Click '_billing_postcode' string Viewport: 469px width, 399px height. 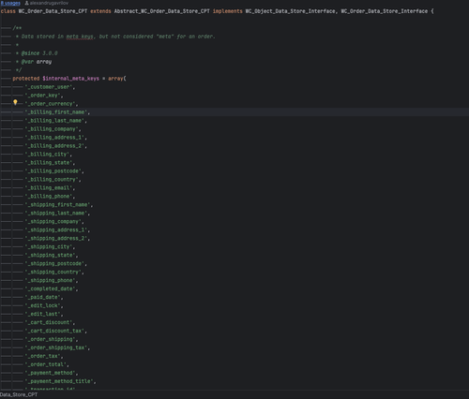[53, 171]
